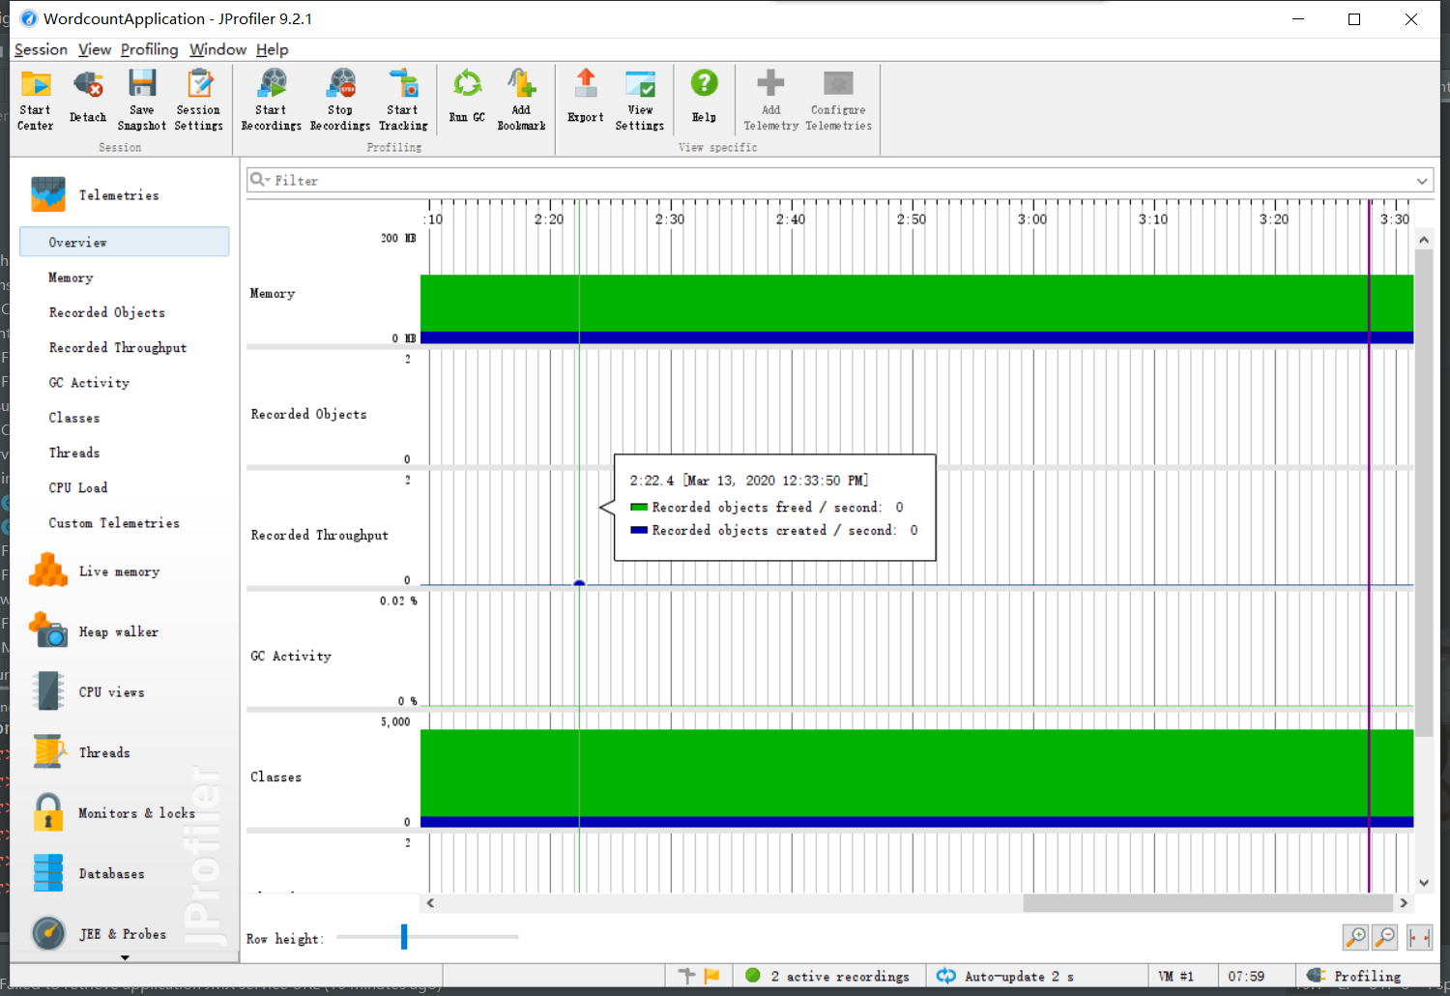Zoom out on the timeline
The width and height of the screenshot is (1450, 996).
(1384, 937)
